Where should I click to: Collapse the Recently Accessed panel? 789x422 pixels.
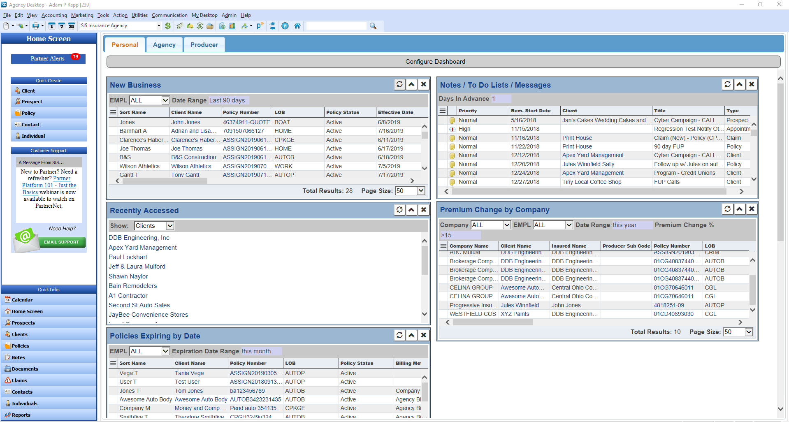point(411,210)
